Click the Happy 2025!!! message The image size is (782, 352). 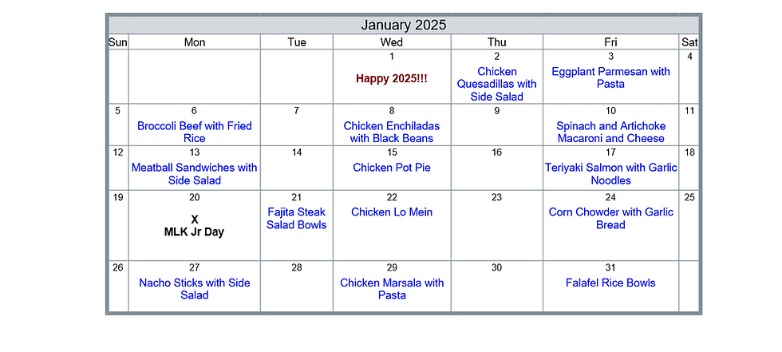click(x=392, y=79)
